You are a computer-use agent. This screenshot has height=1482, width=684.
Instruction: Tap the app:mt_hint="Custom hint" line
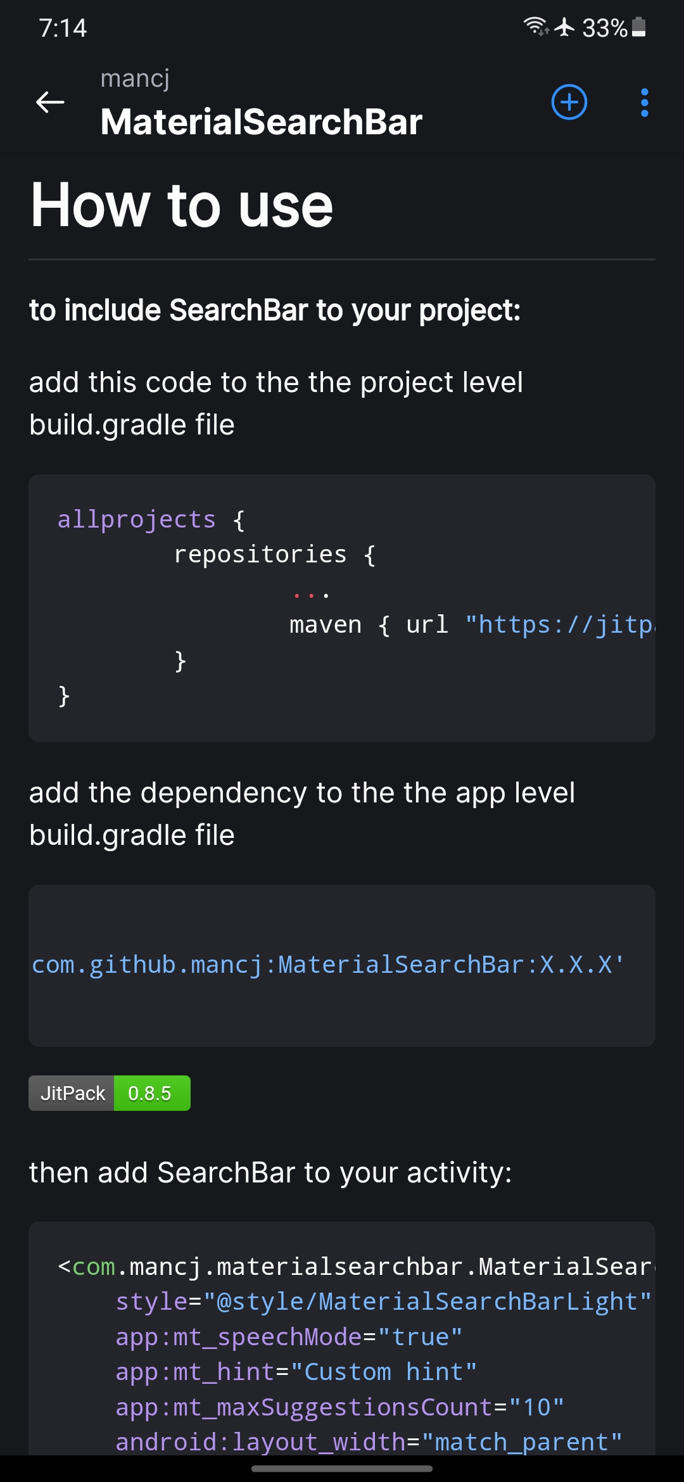[x=296, y=1372]
